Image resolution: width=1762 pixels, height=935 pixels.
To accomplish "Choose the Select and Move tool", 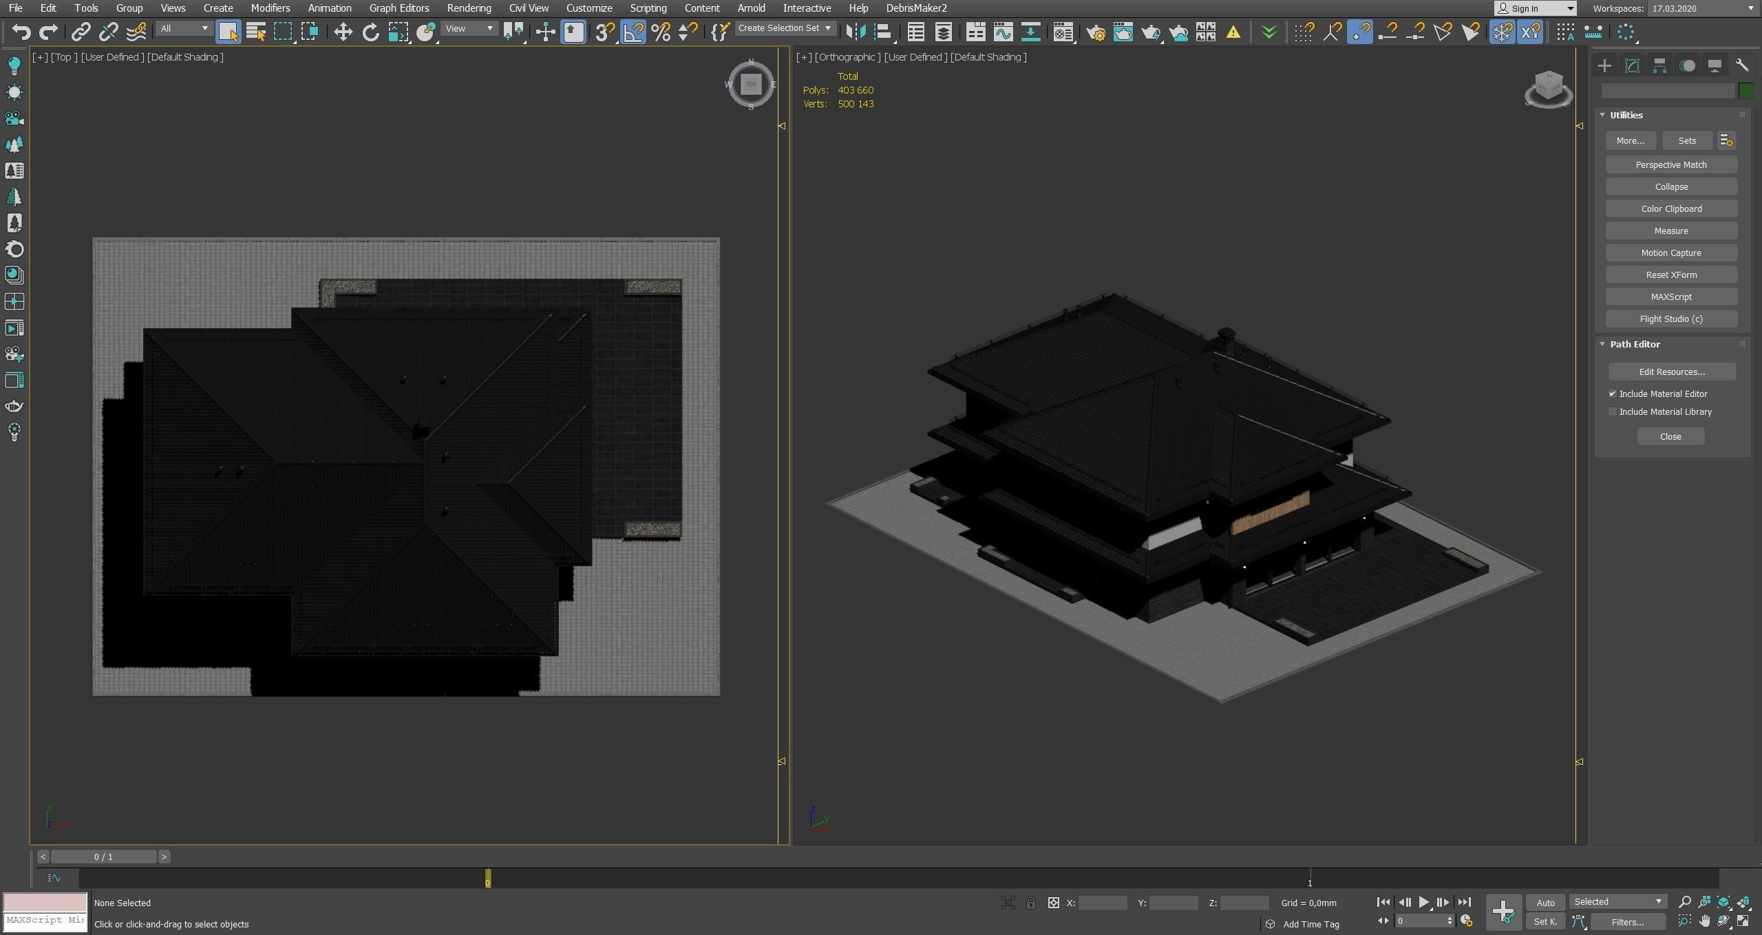I will pyautogui.click(x=343, y=32).
